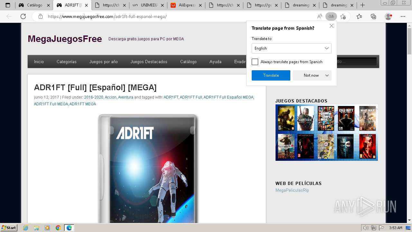Viewport: 412px width, 232px height.
Task: Choose Not now in translate popup
Action: coord(311,75)
